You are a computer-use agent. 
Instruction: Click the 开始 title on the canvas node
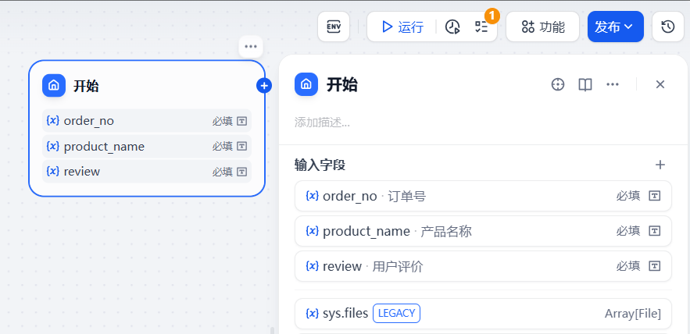tap(86, 86)
